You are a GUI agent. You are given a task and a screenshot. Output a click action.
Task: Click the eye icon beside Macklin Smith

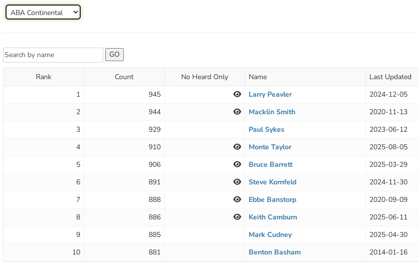237,112
